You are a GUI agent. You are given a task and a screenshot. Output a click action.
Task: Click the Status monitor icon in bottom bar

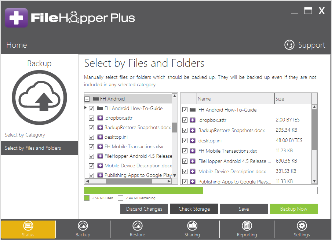(28, 226)
